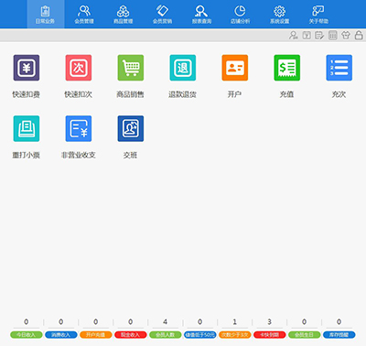
Task: Select the blue 充次 list icon
Action: coord(339,68)
